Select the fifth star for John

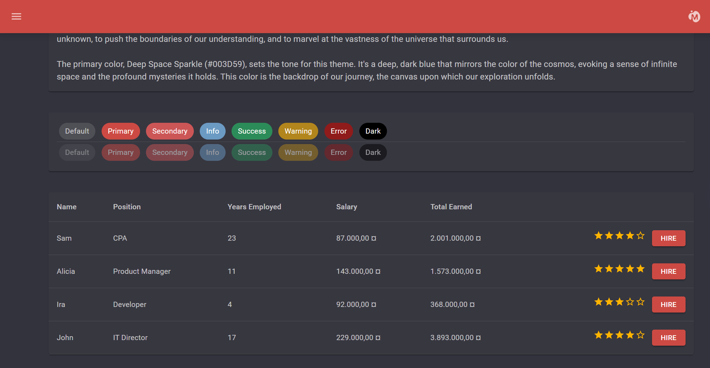point(640,335)
